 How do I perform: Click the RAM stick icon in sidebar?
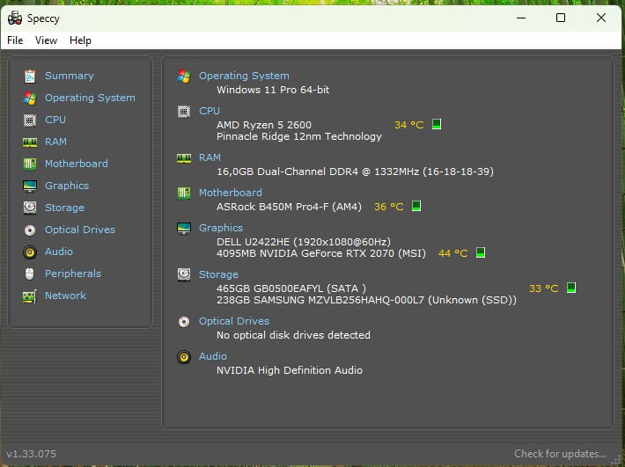point(30,142)
